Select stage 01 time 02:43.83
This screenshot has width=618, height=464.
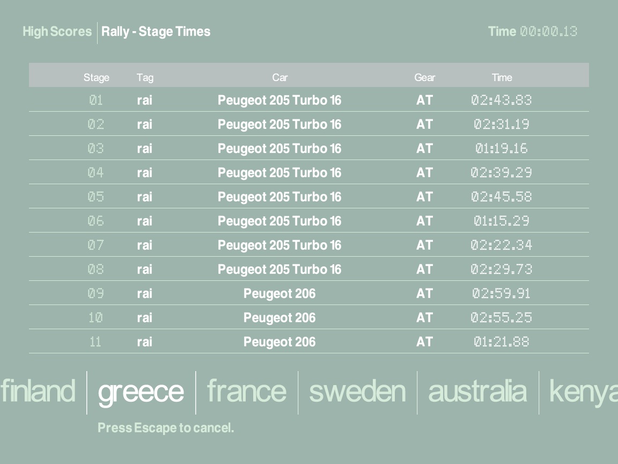click(501, 100)
